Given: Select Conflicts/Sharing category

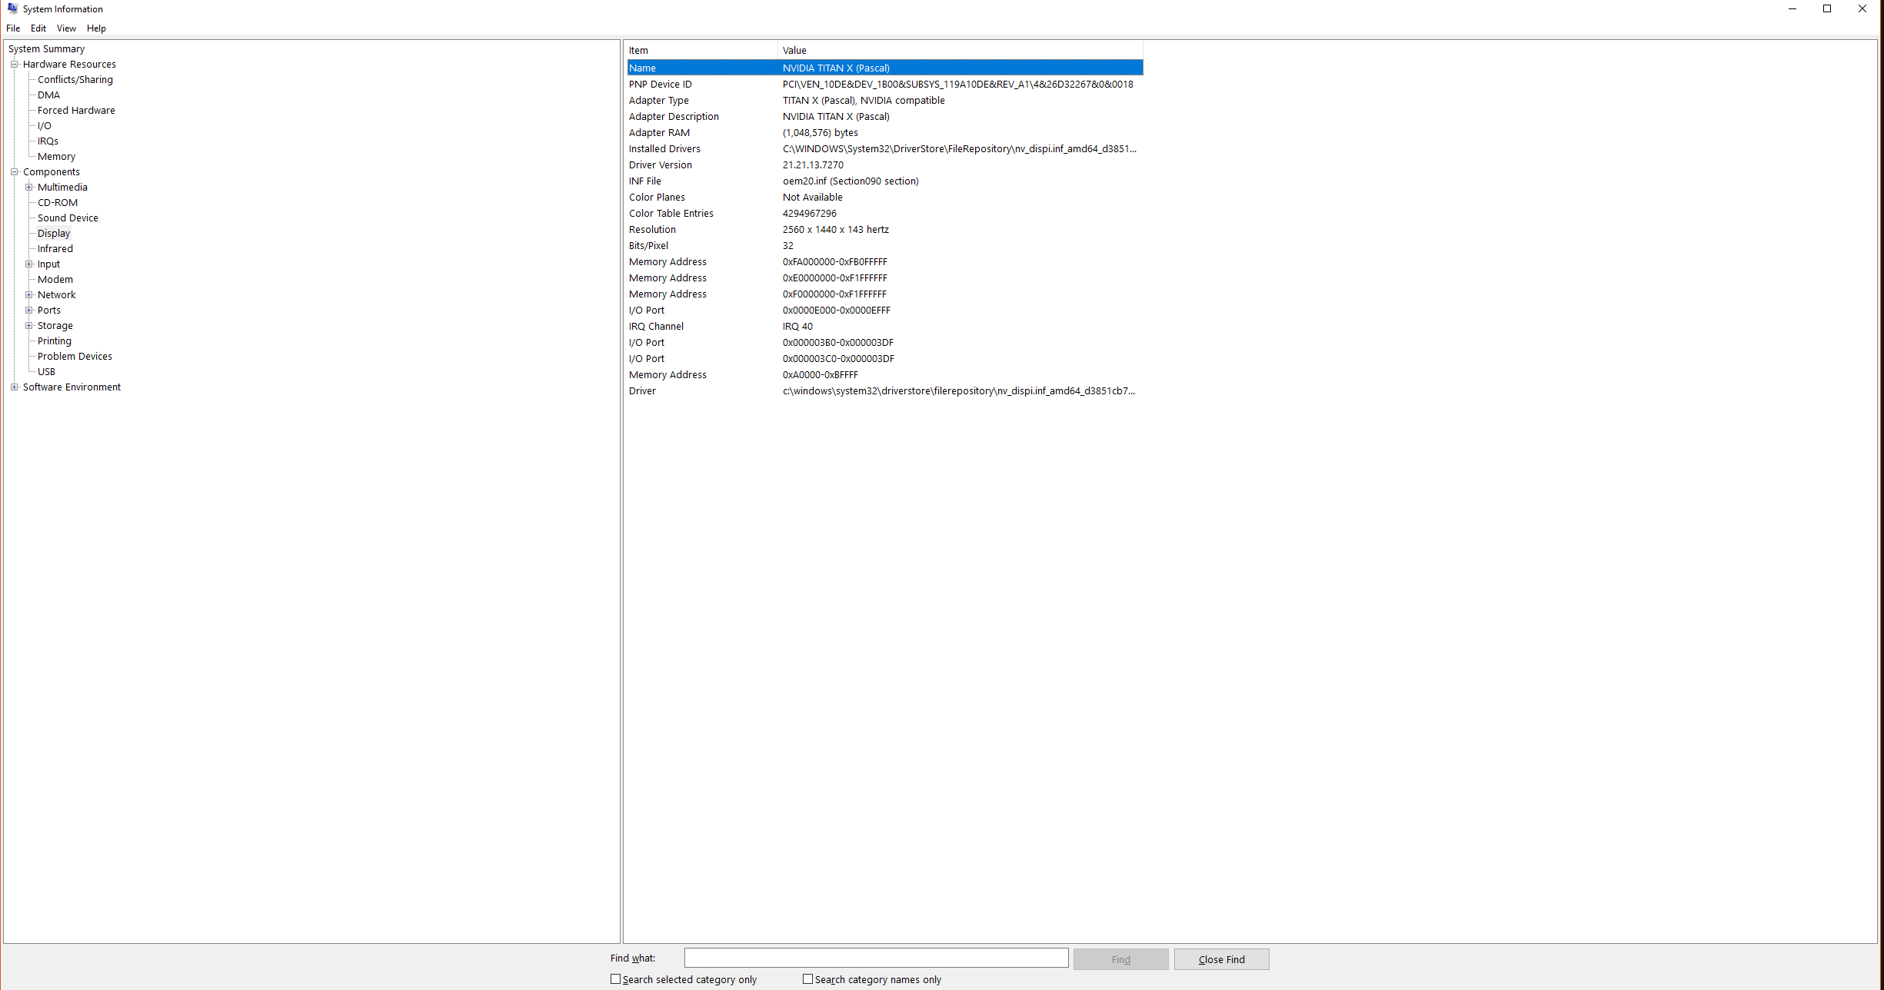Looking at the screenshot, I should coord(75,80).
